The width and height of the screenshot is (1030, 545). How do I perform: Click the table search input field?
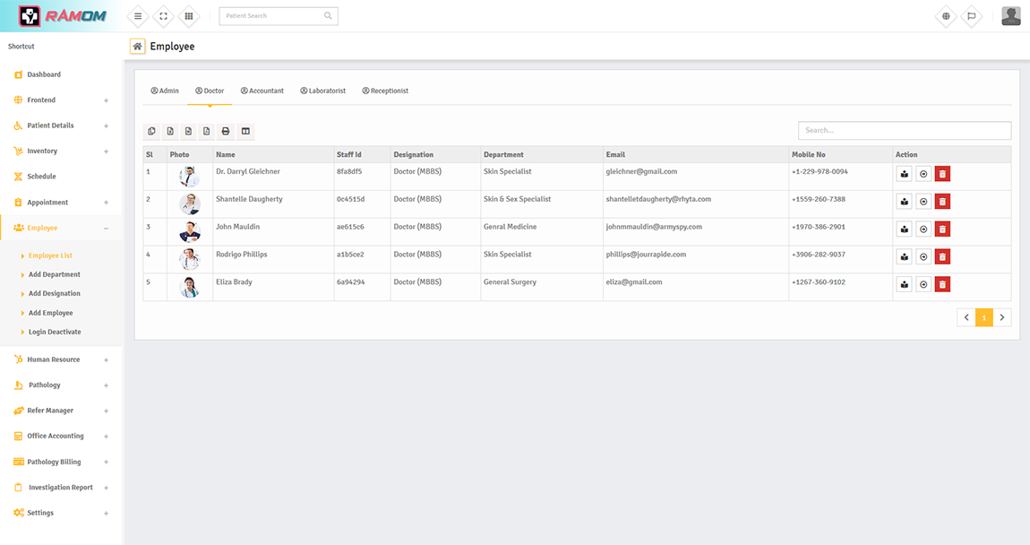tap(904, 131)
